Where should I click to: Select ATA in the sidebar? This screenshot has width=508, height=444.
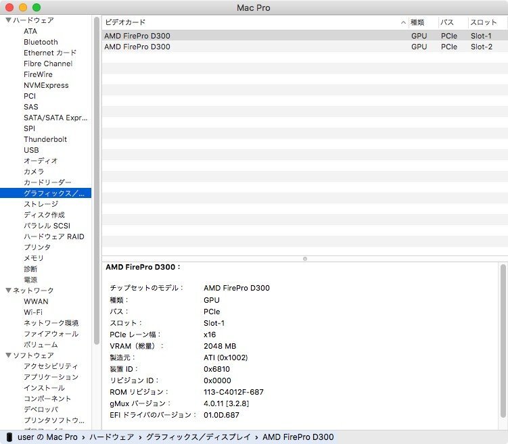(30, 31)
